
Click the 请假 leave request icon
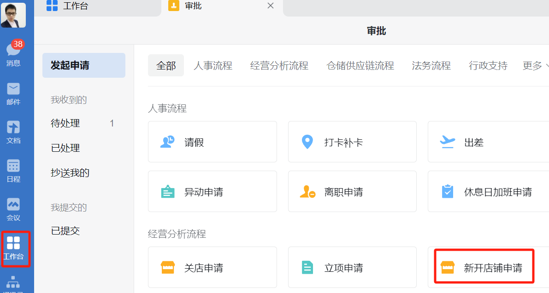click(167, 142)
